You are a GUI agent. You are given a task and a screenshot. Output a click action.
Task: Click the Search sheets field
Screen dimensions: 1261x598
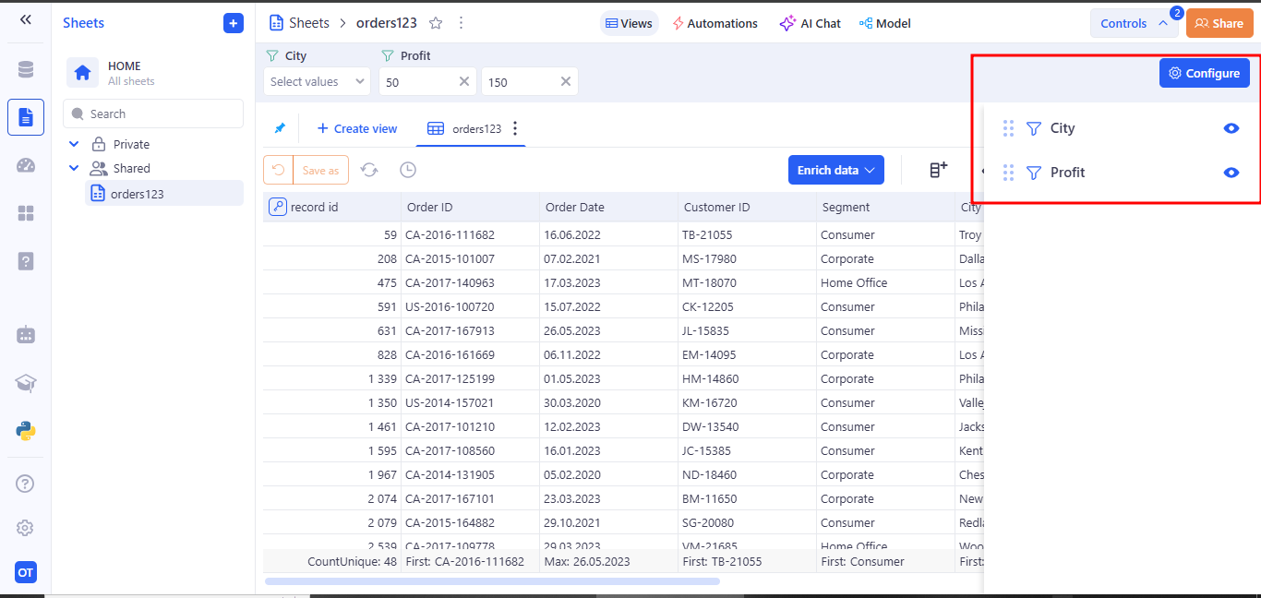(153, 114)
